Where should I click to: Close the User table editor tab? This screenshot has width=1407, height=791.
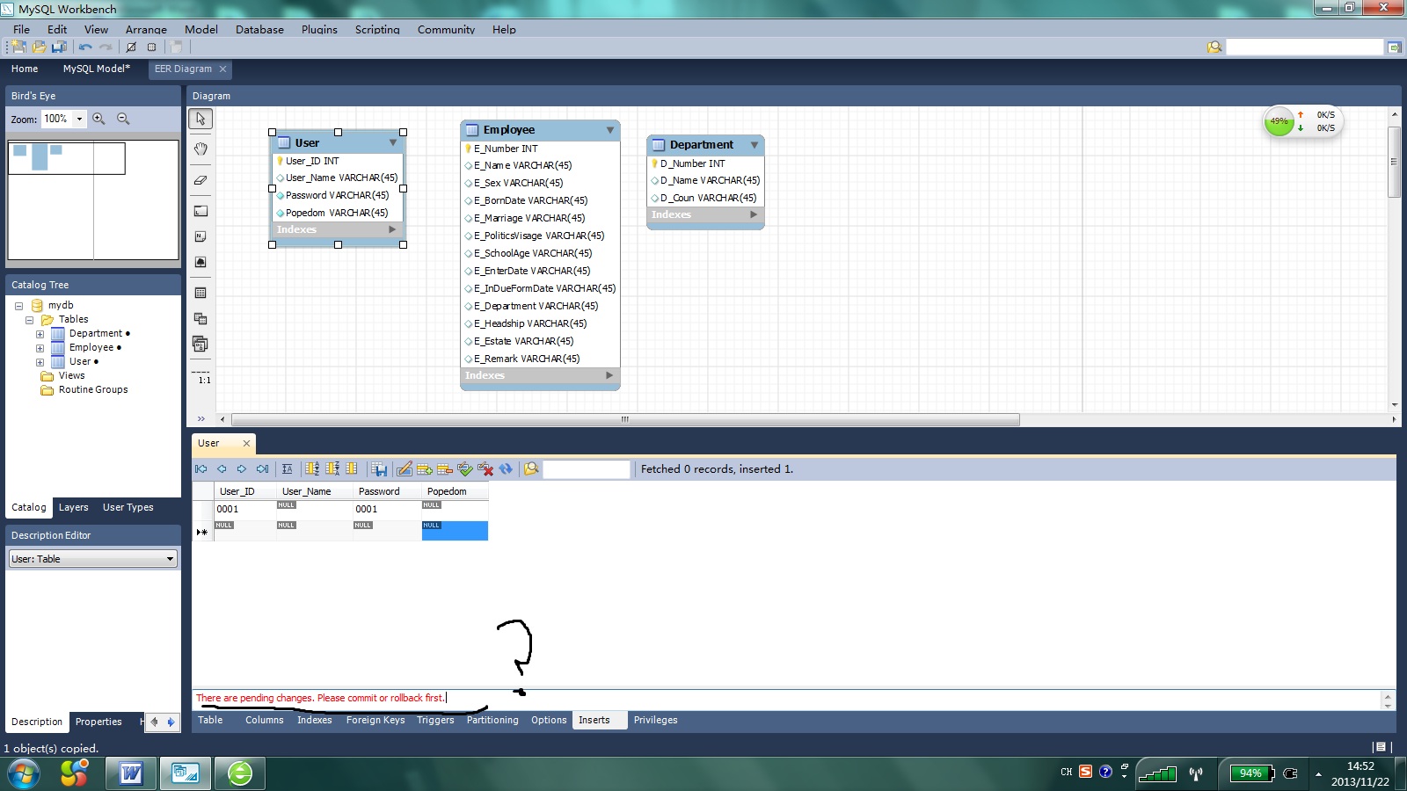(246, 443)
